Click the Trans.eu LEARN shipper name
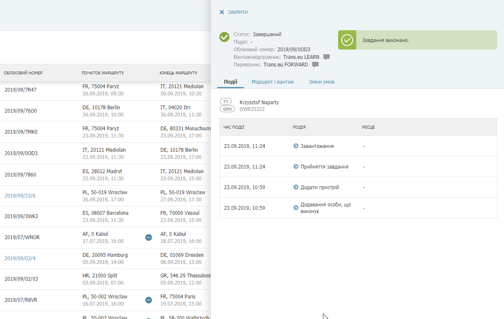Viewport: 504px width, 319px height. [x=301, y=57]
